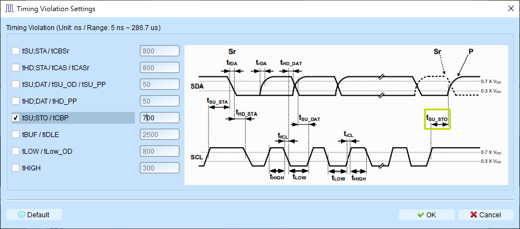Toggle the tHIGH checkbox

[x=16, y=168]
